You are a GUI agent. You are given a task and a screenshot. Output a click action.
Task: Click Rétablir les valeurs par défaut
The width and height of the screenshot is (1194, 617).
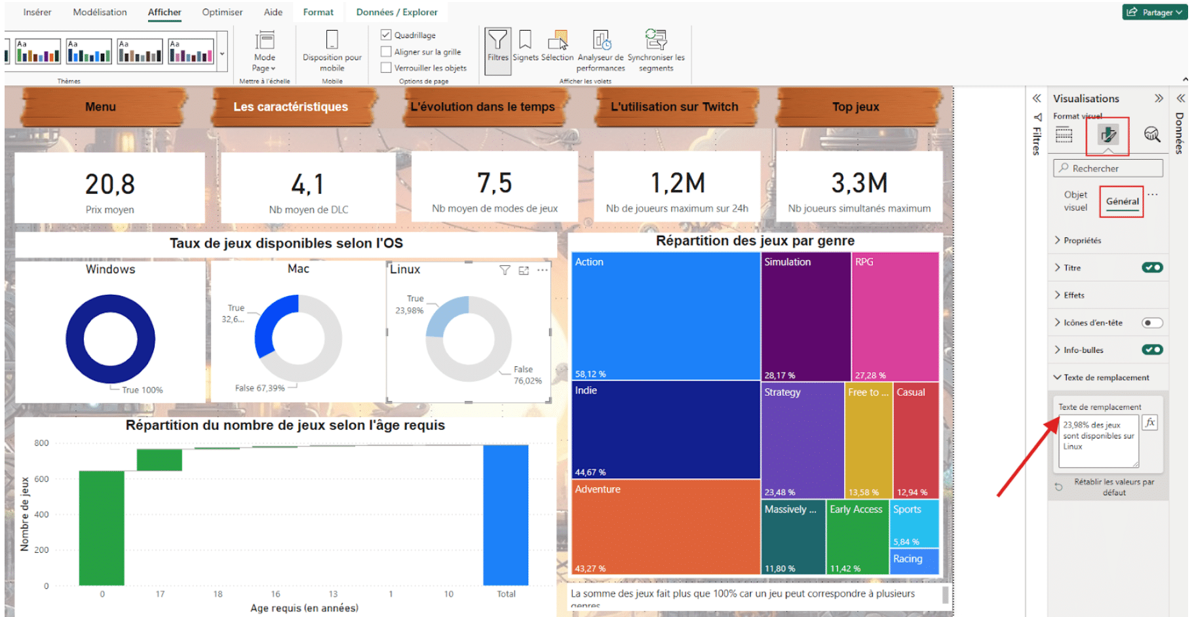tap(1113, 487)
